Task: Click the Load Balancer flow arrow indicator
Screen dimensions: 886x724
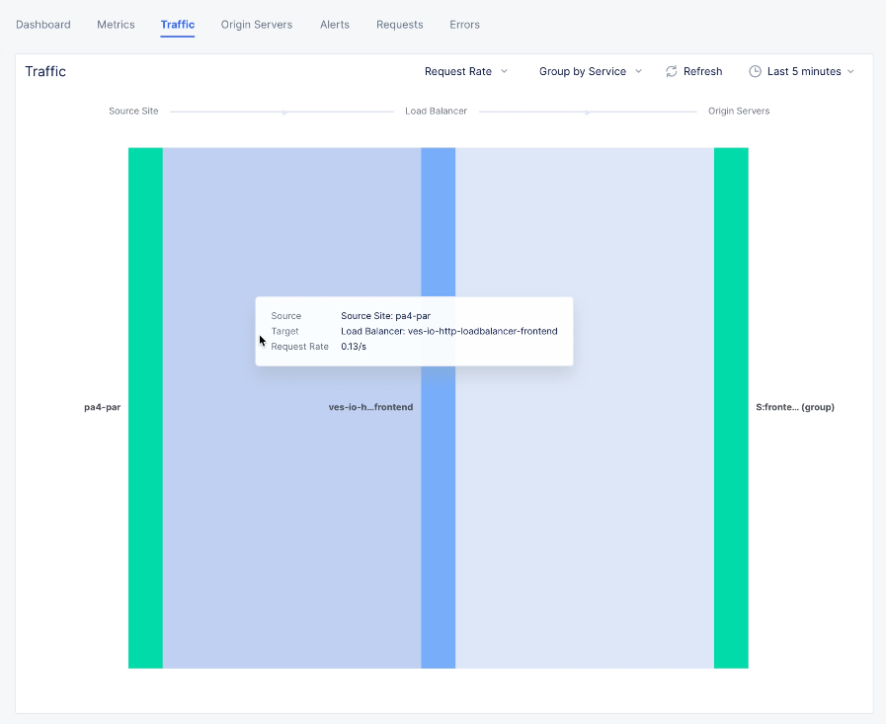Action: pyautogui.click(x=585, y=111)
